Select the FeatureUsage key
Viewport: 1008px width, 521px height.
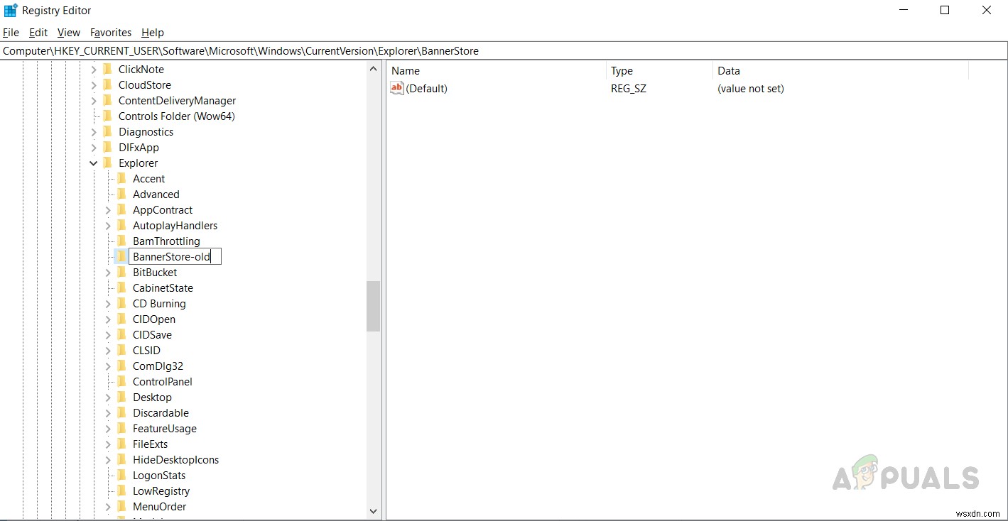pyautogui.click(x=165, y=429)
